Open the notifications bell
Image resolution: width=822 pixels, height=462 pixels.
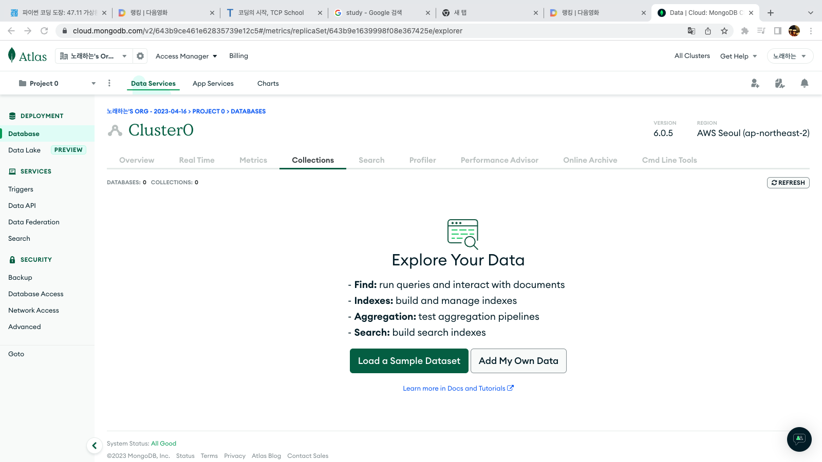pyautogui.click(x=805, y=83)
